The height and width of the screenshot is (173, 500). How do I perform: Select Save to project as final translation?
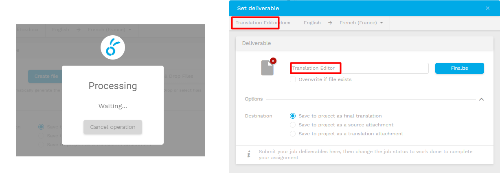point(293,116)
